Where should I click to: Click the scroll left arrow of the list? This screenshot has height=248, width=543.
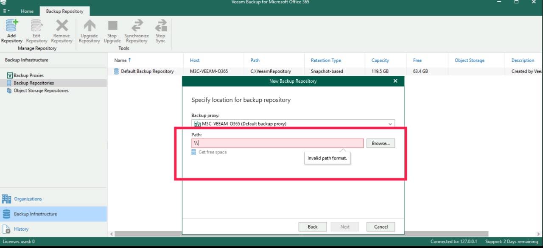(112, 234)
